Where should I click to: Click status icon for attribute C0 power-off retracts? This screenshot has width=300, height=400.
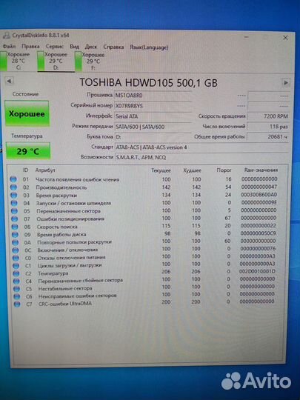16,258
